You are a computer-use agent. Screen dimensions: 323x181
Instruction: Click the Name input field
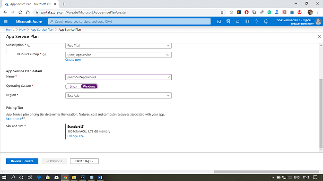click(118, 77)
